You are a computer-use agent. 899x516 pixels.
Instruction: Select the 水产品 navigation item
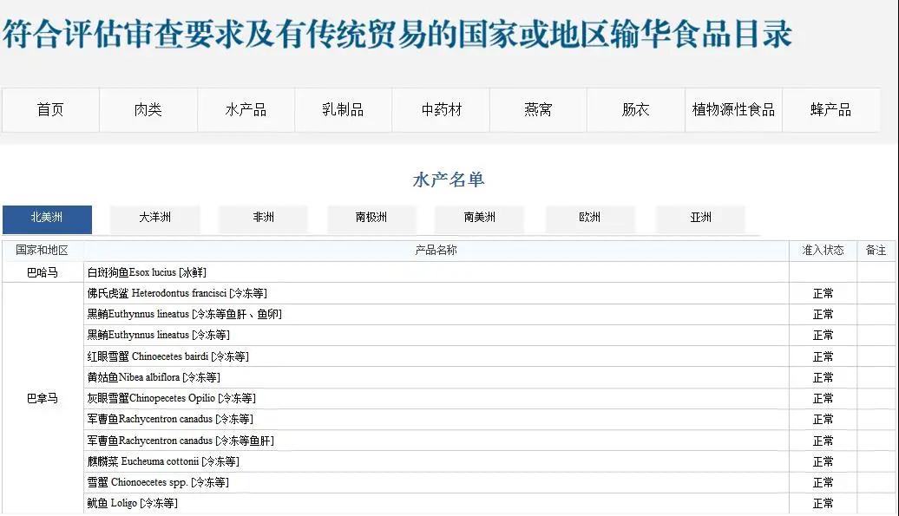click(x=246, y=110)
